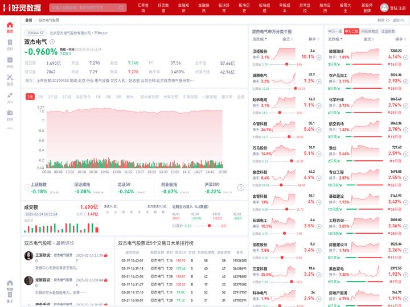Click the plus icon beside 起帆电缆
The width and height of the screenshot is (410, 307).
(319, 106)
